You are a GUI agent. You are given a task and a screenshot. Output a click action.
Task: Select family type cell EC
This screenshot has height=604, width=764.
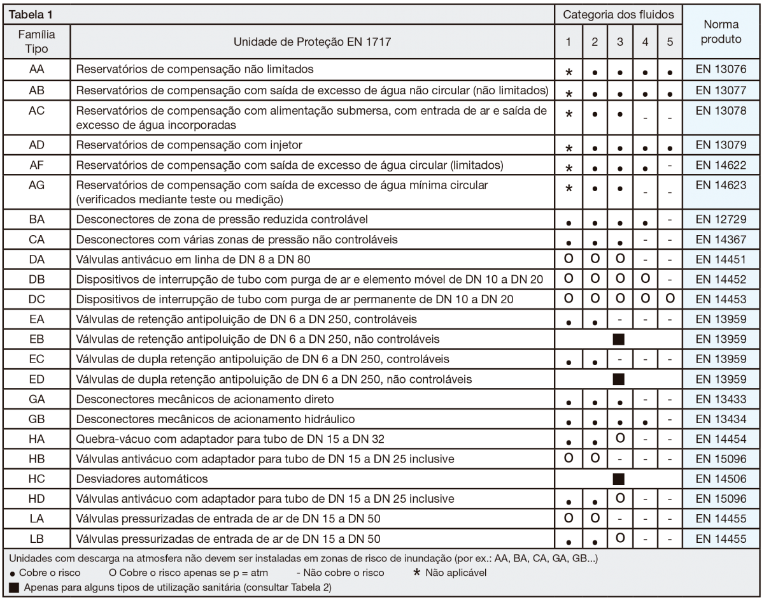point(36,359)
